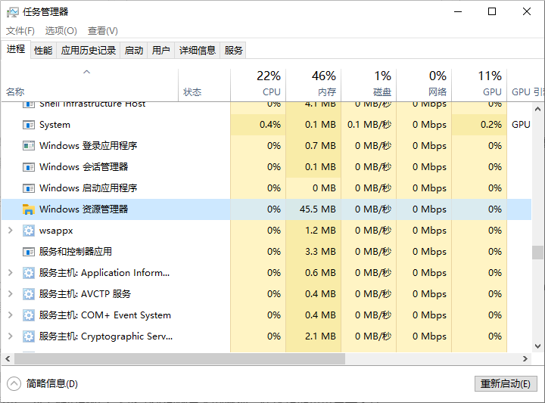545x403 pixels.
Task: Expand the wsappx process group
Action: [11, 230]
